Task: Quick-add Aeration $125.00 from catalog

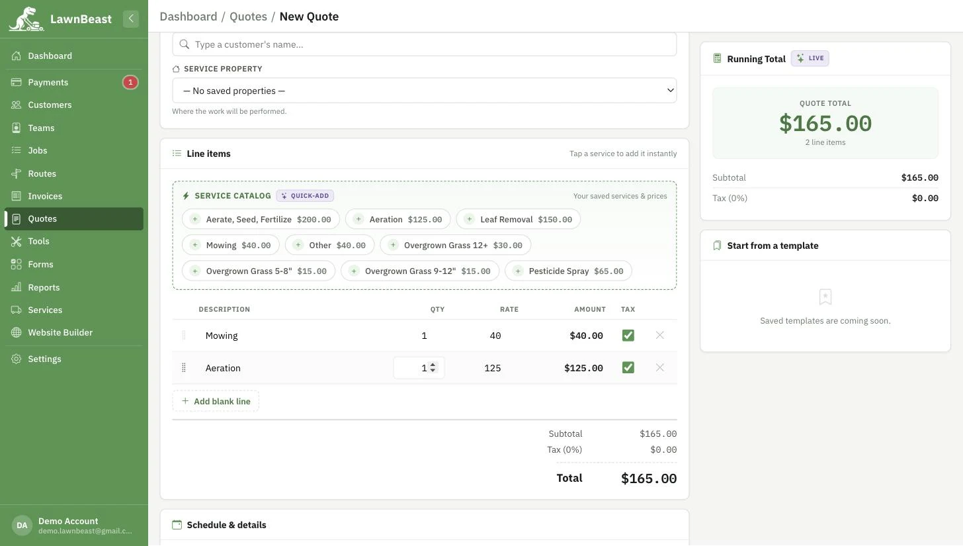Action: point(398,219)
